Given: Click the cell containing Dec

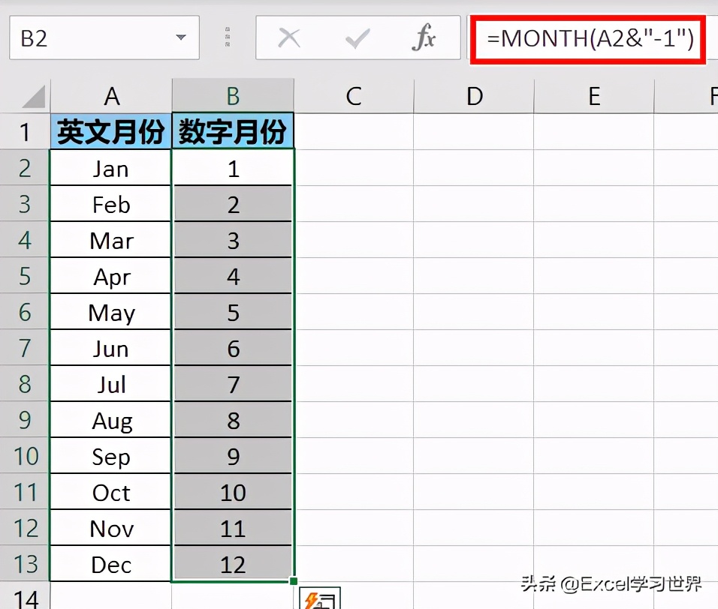Looking at the screenshot, I should click(111, 564).
